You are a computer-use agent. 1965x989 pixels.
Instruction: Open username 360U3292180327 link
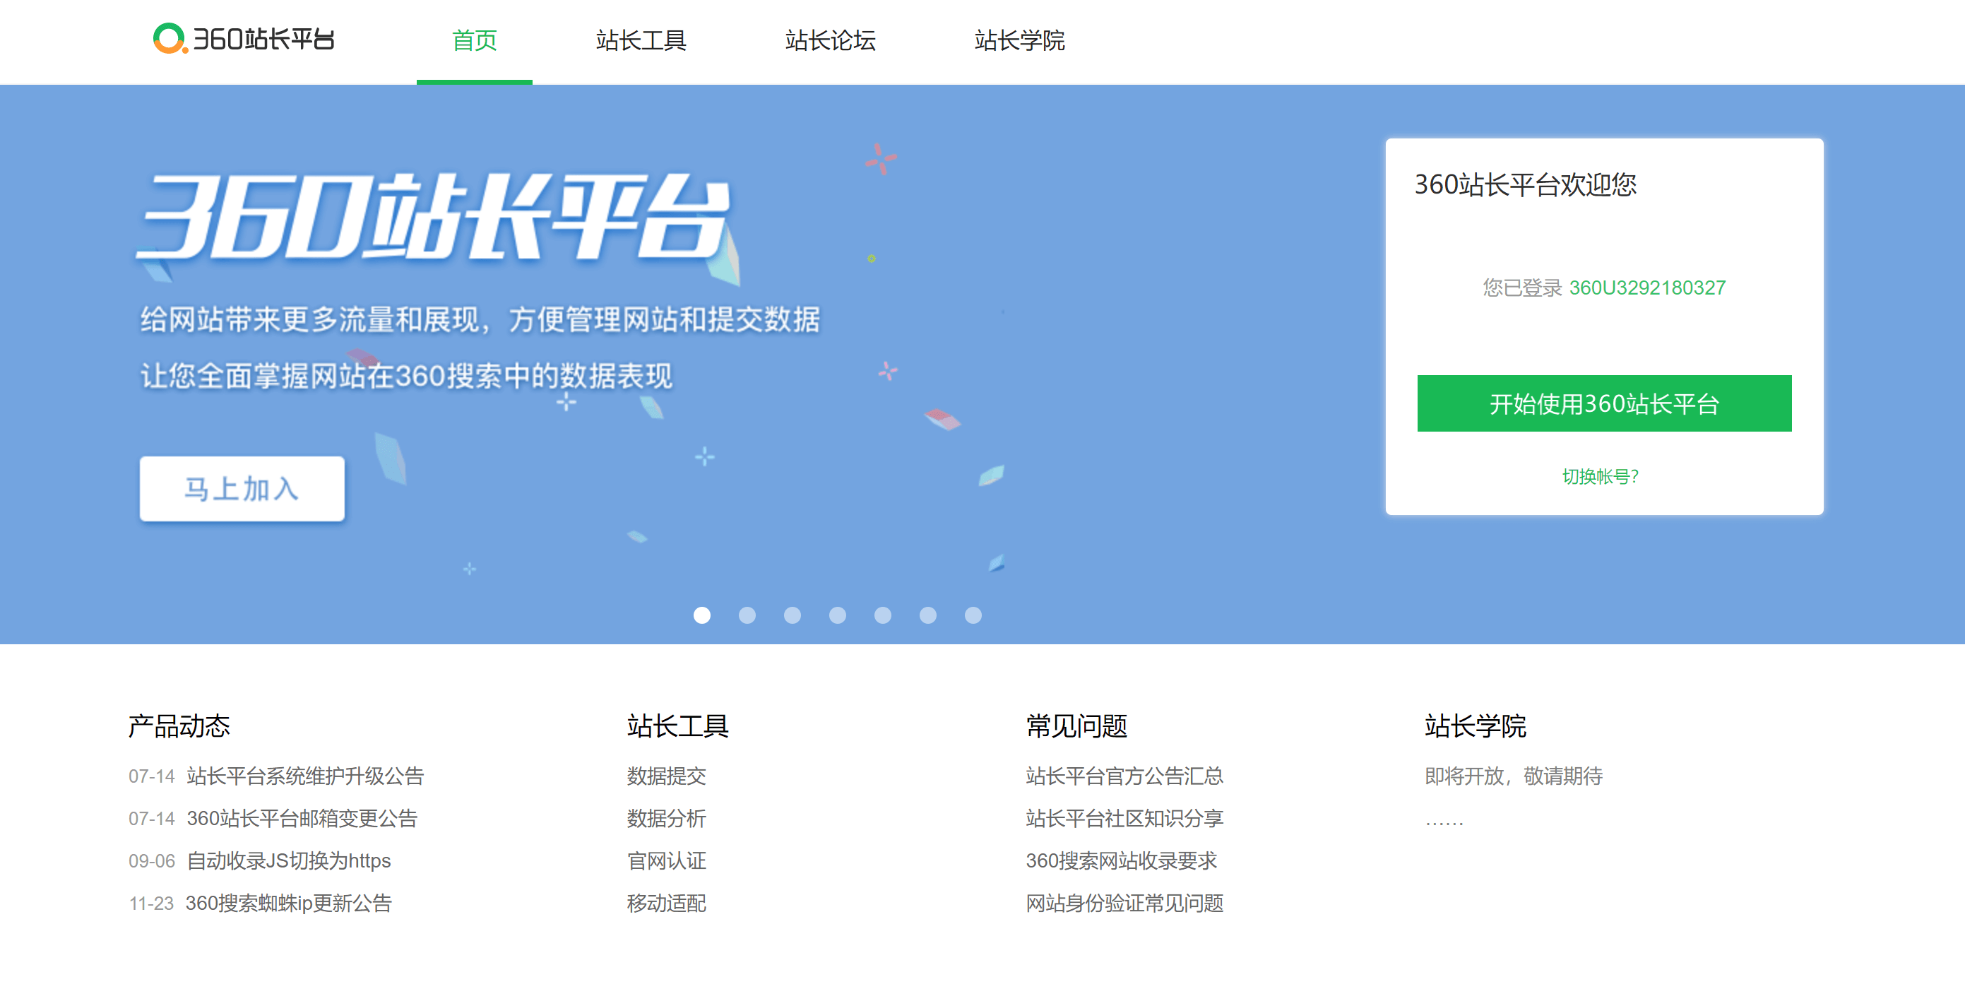1647,288
